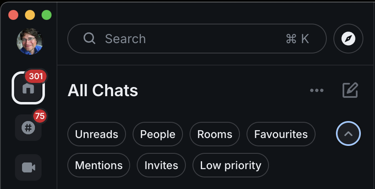
Task: Click the green macOS fullscreen button
Action: coord(47,15)
